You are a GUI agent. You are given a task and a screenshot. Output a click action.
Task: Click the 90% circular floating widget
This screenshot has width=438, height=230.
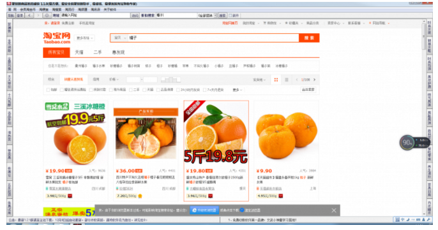[x=407, y=143]
